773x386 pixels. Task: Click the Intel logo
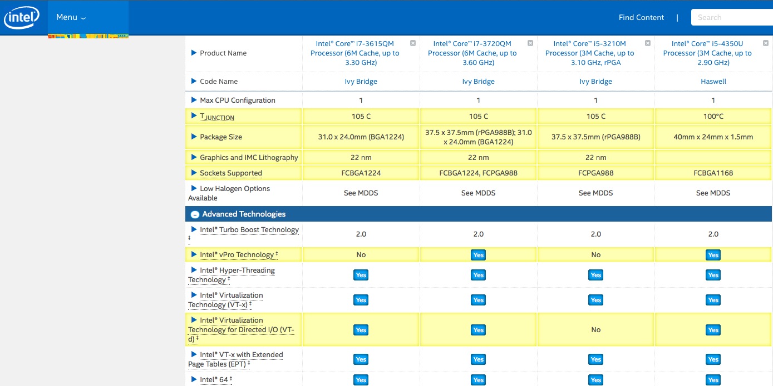pyautogui.click(x=22, y=17)
